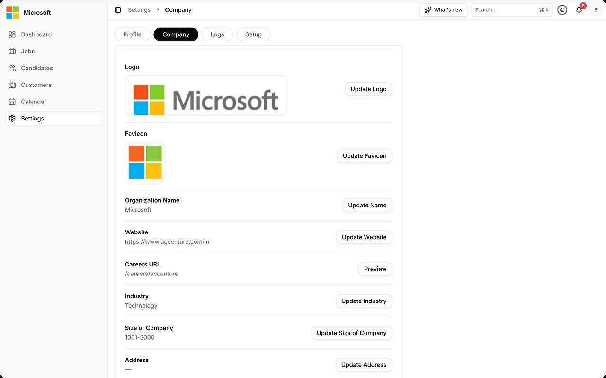
Task: Open the notifications bell
Action: [x=579, y=10]
